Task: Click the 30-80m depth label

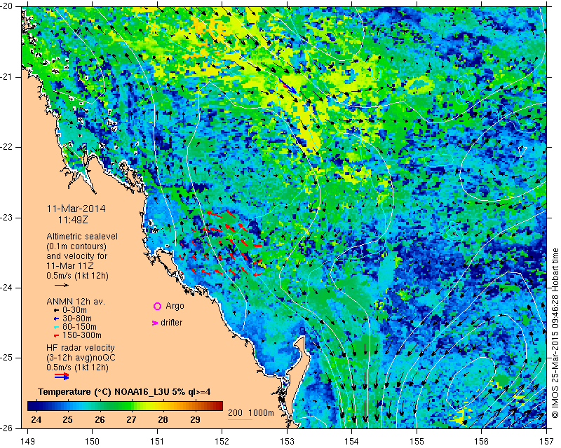Action: click(77, 318)
